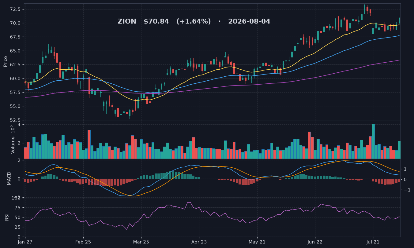Click the ZION ticker symbol in title
The width and height of the screenshot is (414, 248).
pyautogui.click(x=127, y=22)
